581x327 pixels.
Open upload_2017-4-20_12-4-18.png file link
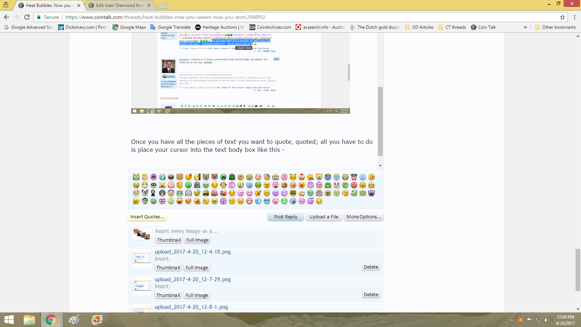click(193, 252)
